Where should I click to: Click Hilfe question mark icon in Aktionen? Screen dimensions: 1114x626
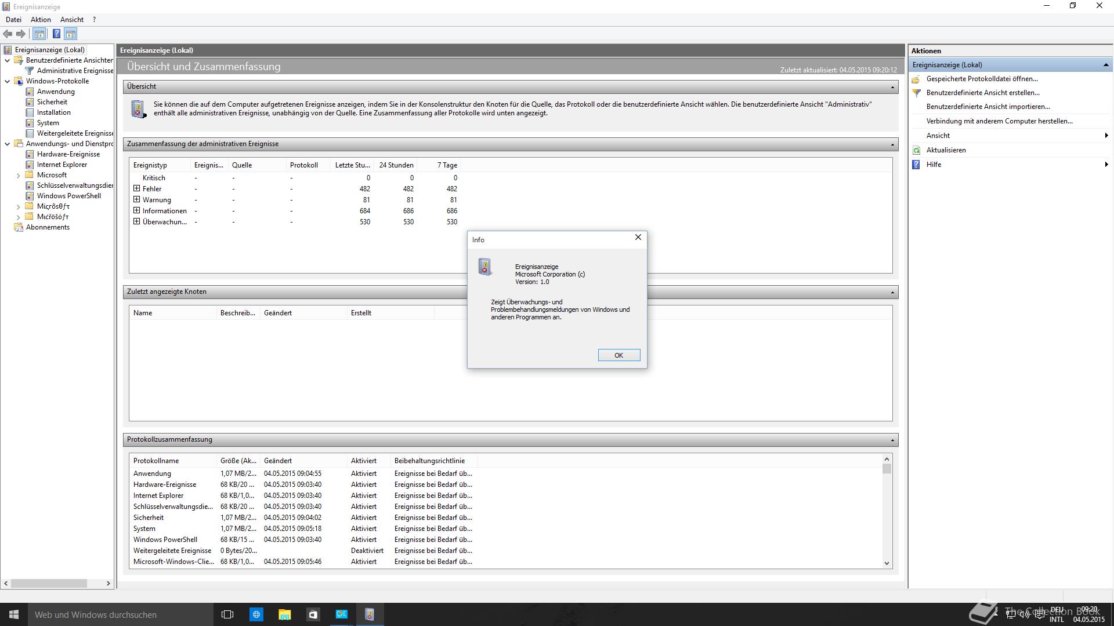point(917,165)
